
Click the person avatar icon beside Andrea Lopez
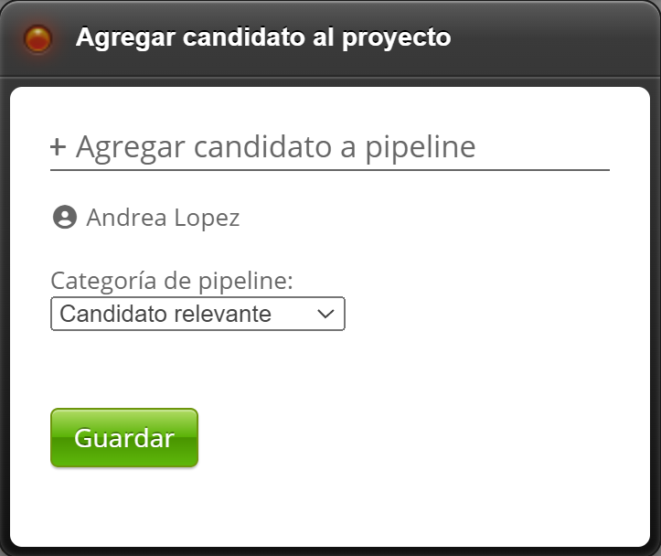(64, 218)
